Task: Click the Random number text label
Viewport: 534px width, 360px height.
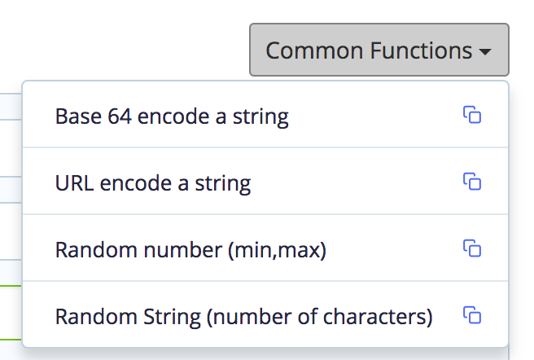Action: (190, 250)
